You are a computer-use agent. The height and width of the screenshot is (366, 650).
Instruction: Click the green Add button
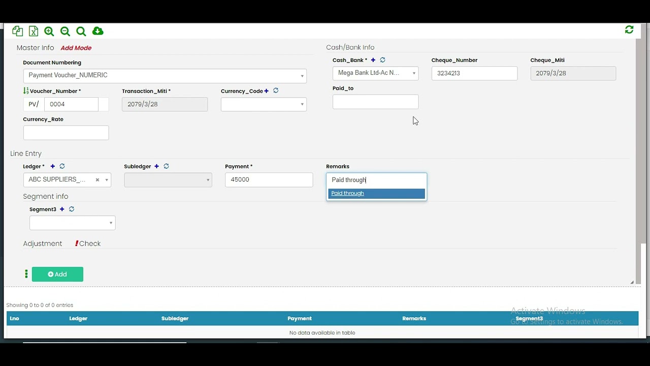57,274
